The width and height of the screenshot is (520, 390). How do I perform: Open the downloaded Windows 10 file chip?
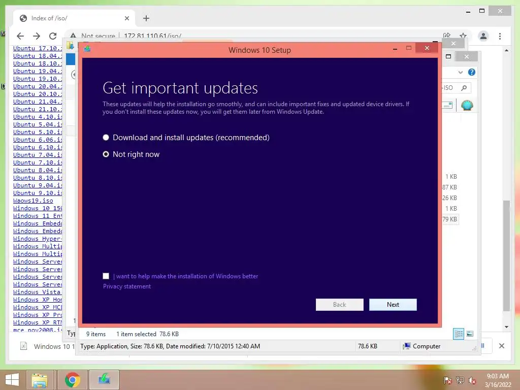click(46, 346)
